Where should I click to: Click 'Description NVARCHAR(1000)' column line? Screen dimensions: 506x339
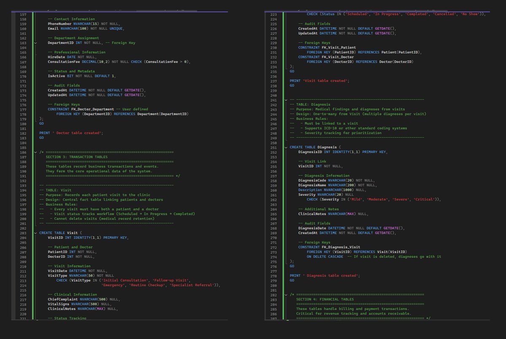coord(333,190)
